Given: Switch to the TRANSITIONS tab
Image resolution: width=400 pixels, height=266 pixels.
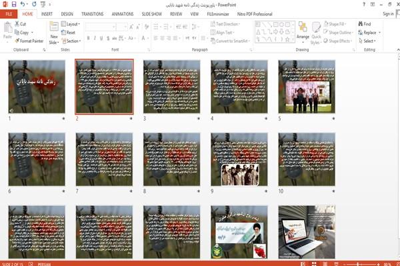Looking at the screenshot, I should point(93,14).
